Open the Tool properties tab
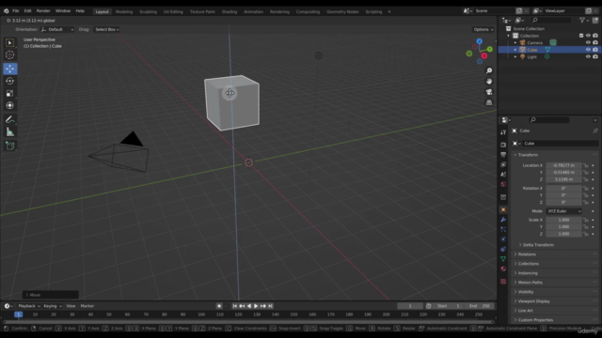The height and width of the screenshot is (338, 602). pos(503,131)
